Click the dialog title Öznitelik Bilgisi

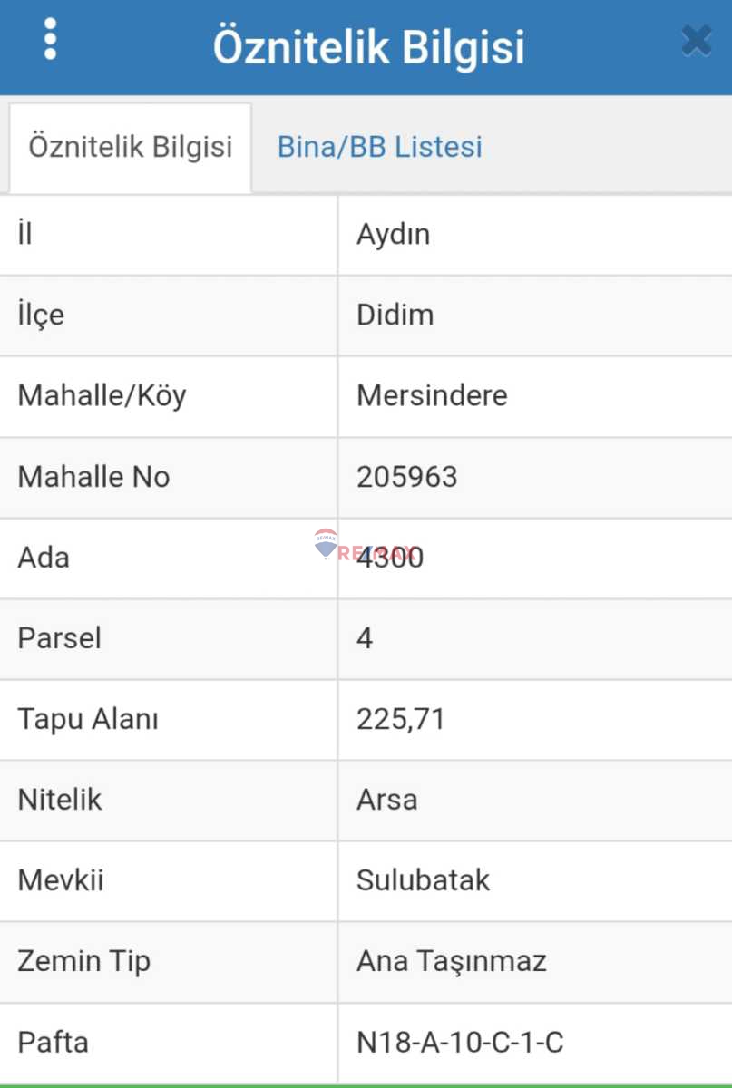pyautogui.click(x=368, y=45)
